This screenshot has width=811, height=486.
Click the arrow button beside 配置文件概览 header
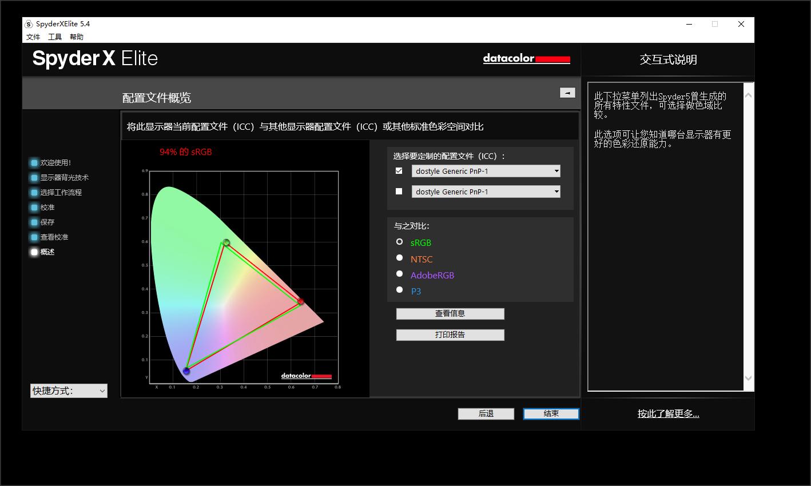click(x=567, y=93)
